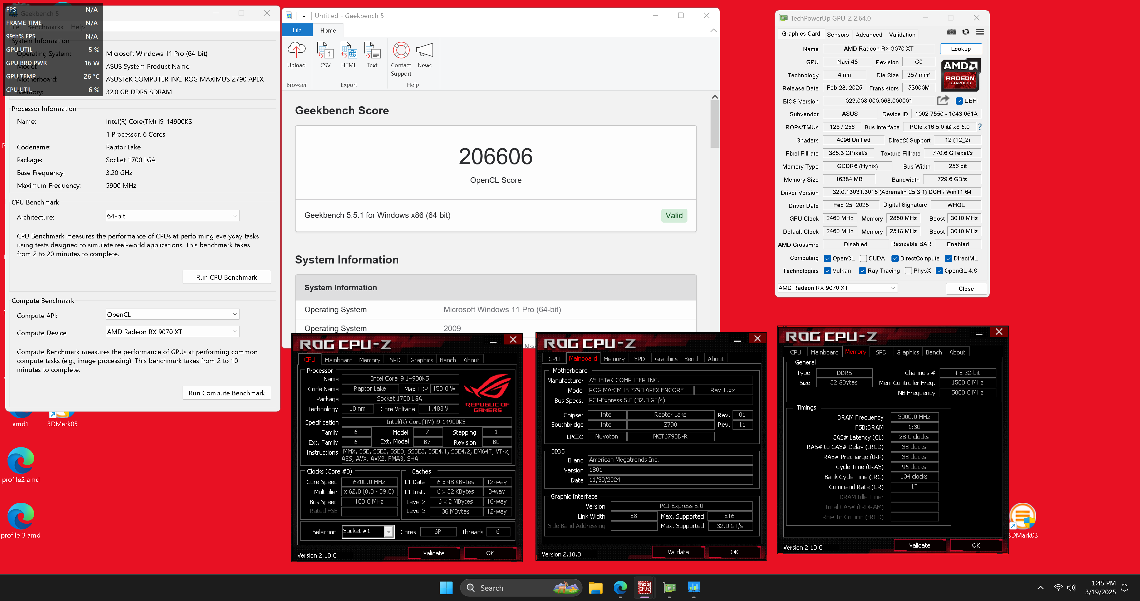1140x601 pixels.
Task: Toggle the DirectML checkbox in GPU-Z
Action: [x=949, y=258]
